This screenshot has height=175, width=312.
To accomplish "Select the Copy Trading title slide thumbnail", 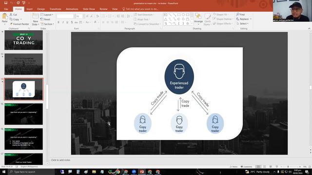I will point(23,40).
